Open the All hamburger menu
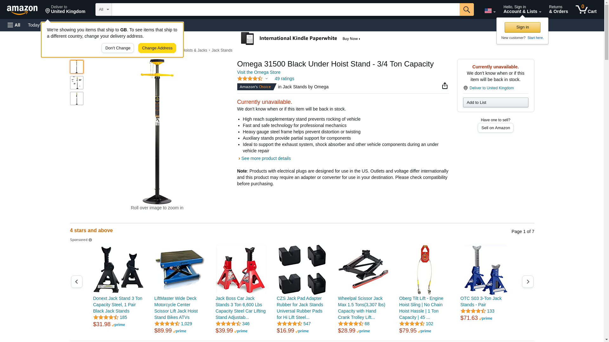 pos(14,25)
